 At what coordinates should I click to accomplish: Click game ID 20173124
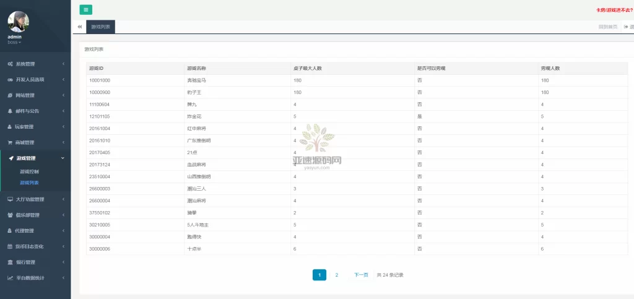click(x=100, y=165)
